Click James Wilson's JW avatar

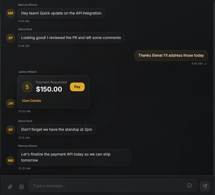(x=11, y=103)
